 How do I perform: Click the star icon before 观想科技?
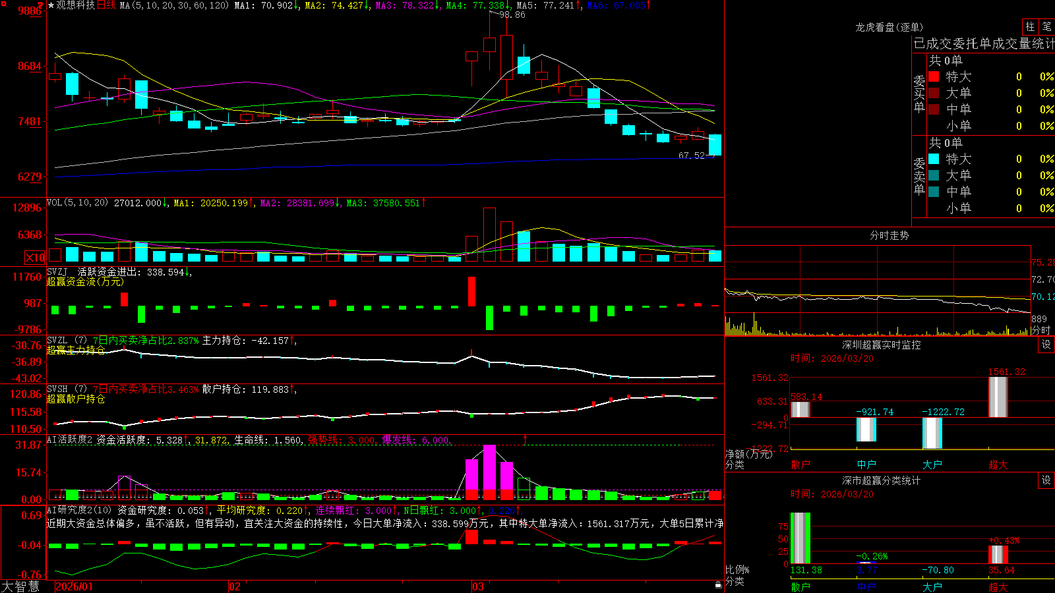tap(51, 5)
